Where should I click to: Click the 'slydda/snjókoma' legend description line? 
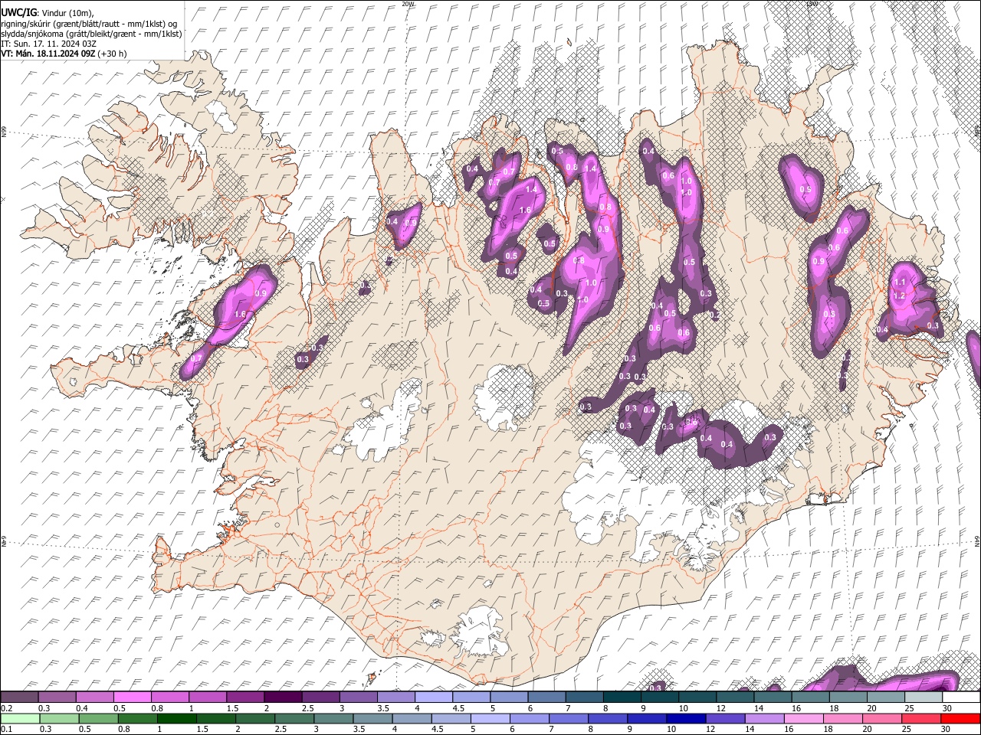coord(91,34)
